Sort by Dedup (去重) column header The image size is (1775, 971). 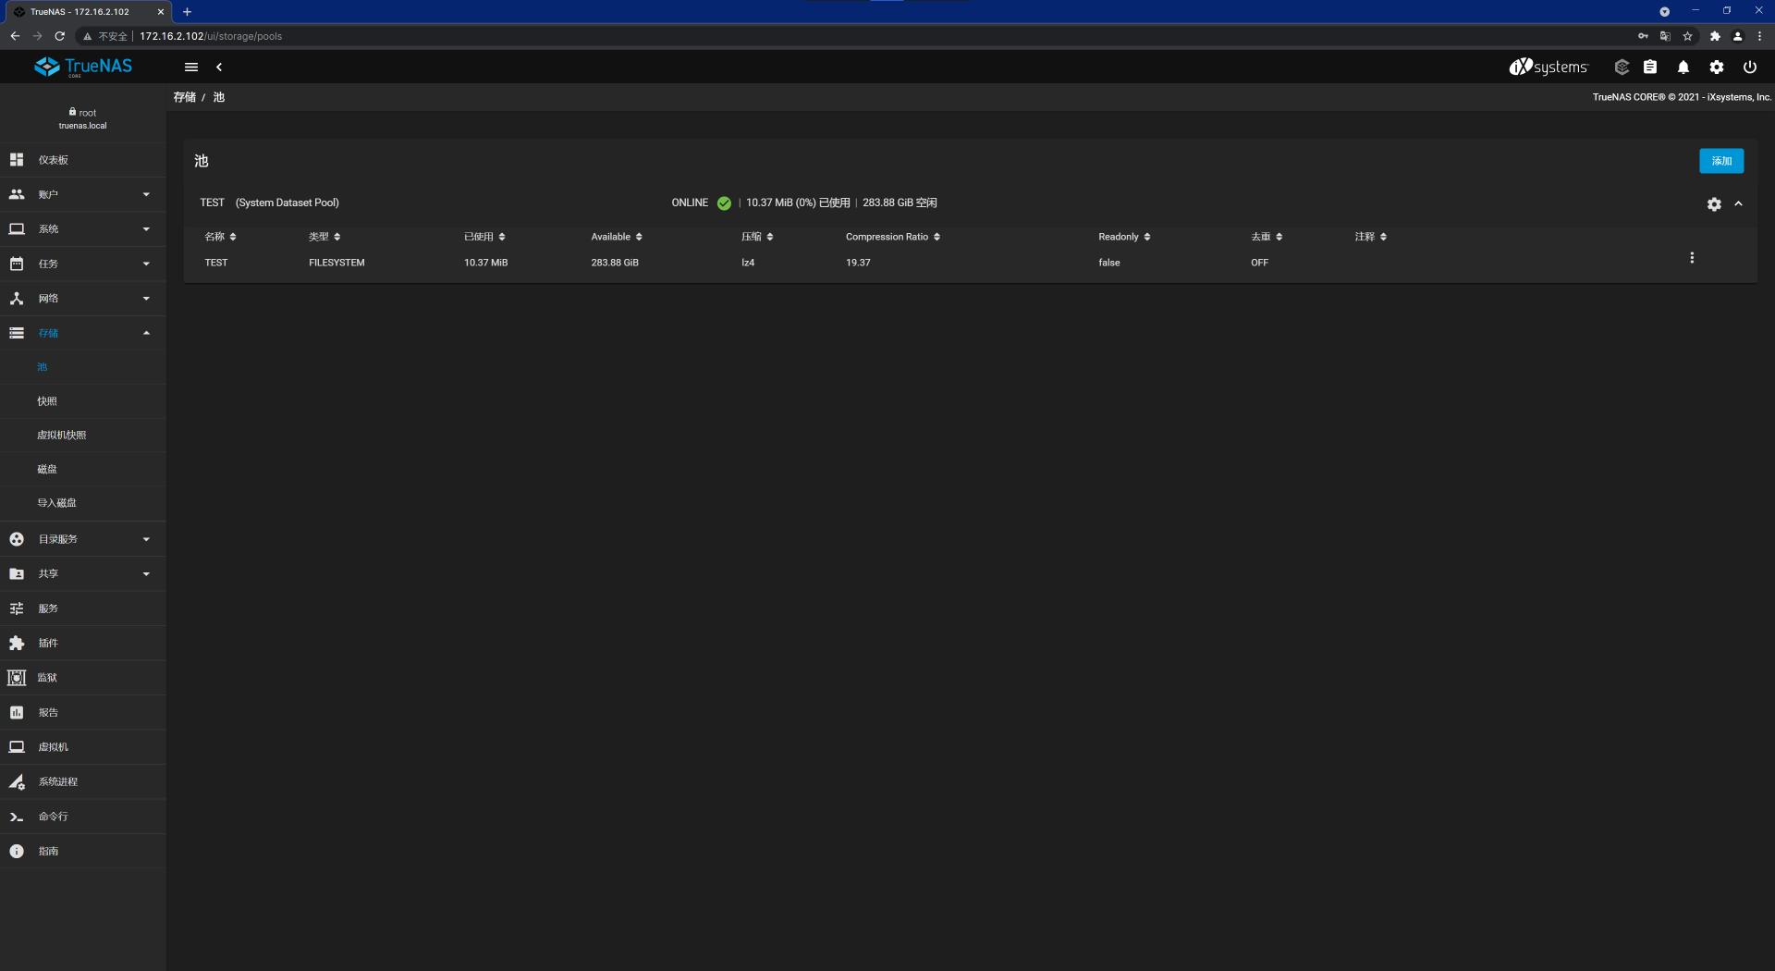click(1267, 237)
